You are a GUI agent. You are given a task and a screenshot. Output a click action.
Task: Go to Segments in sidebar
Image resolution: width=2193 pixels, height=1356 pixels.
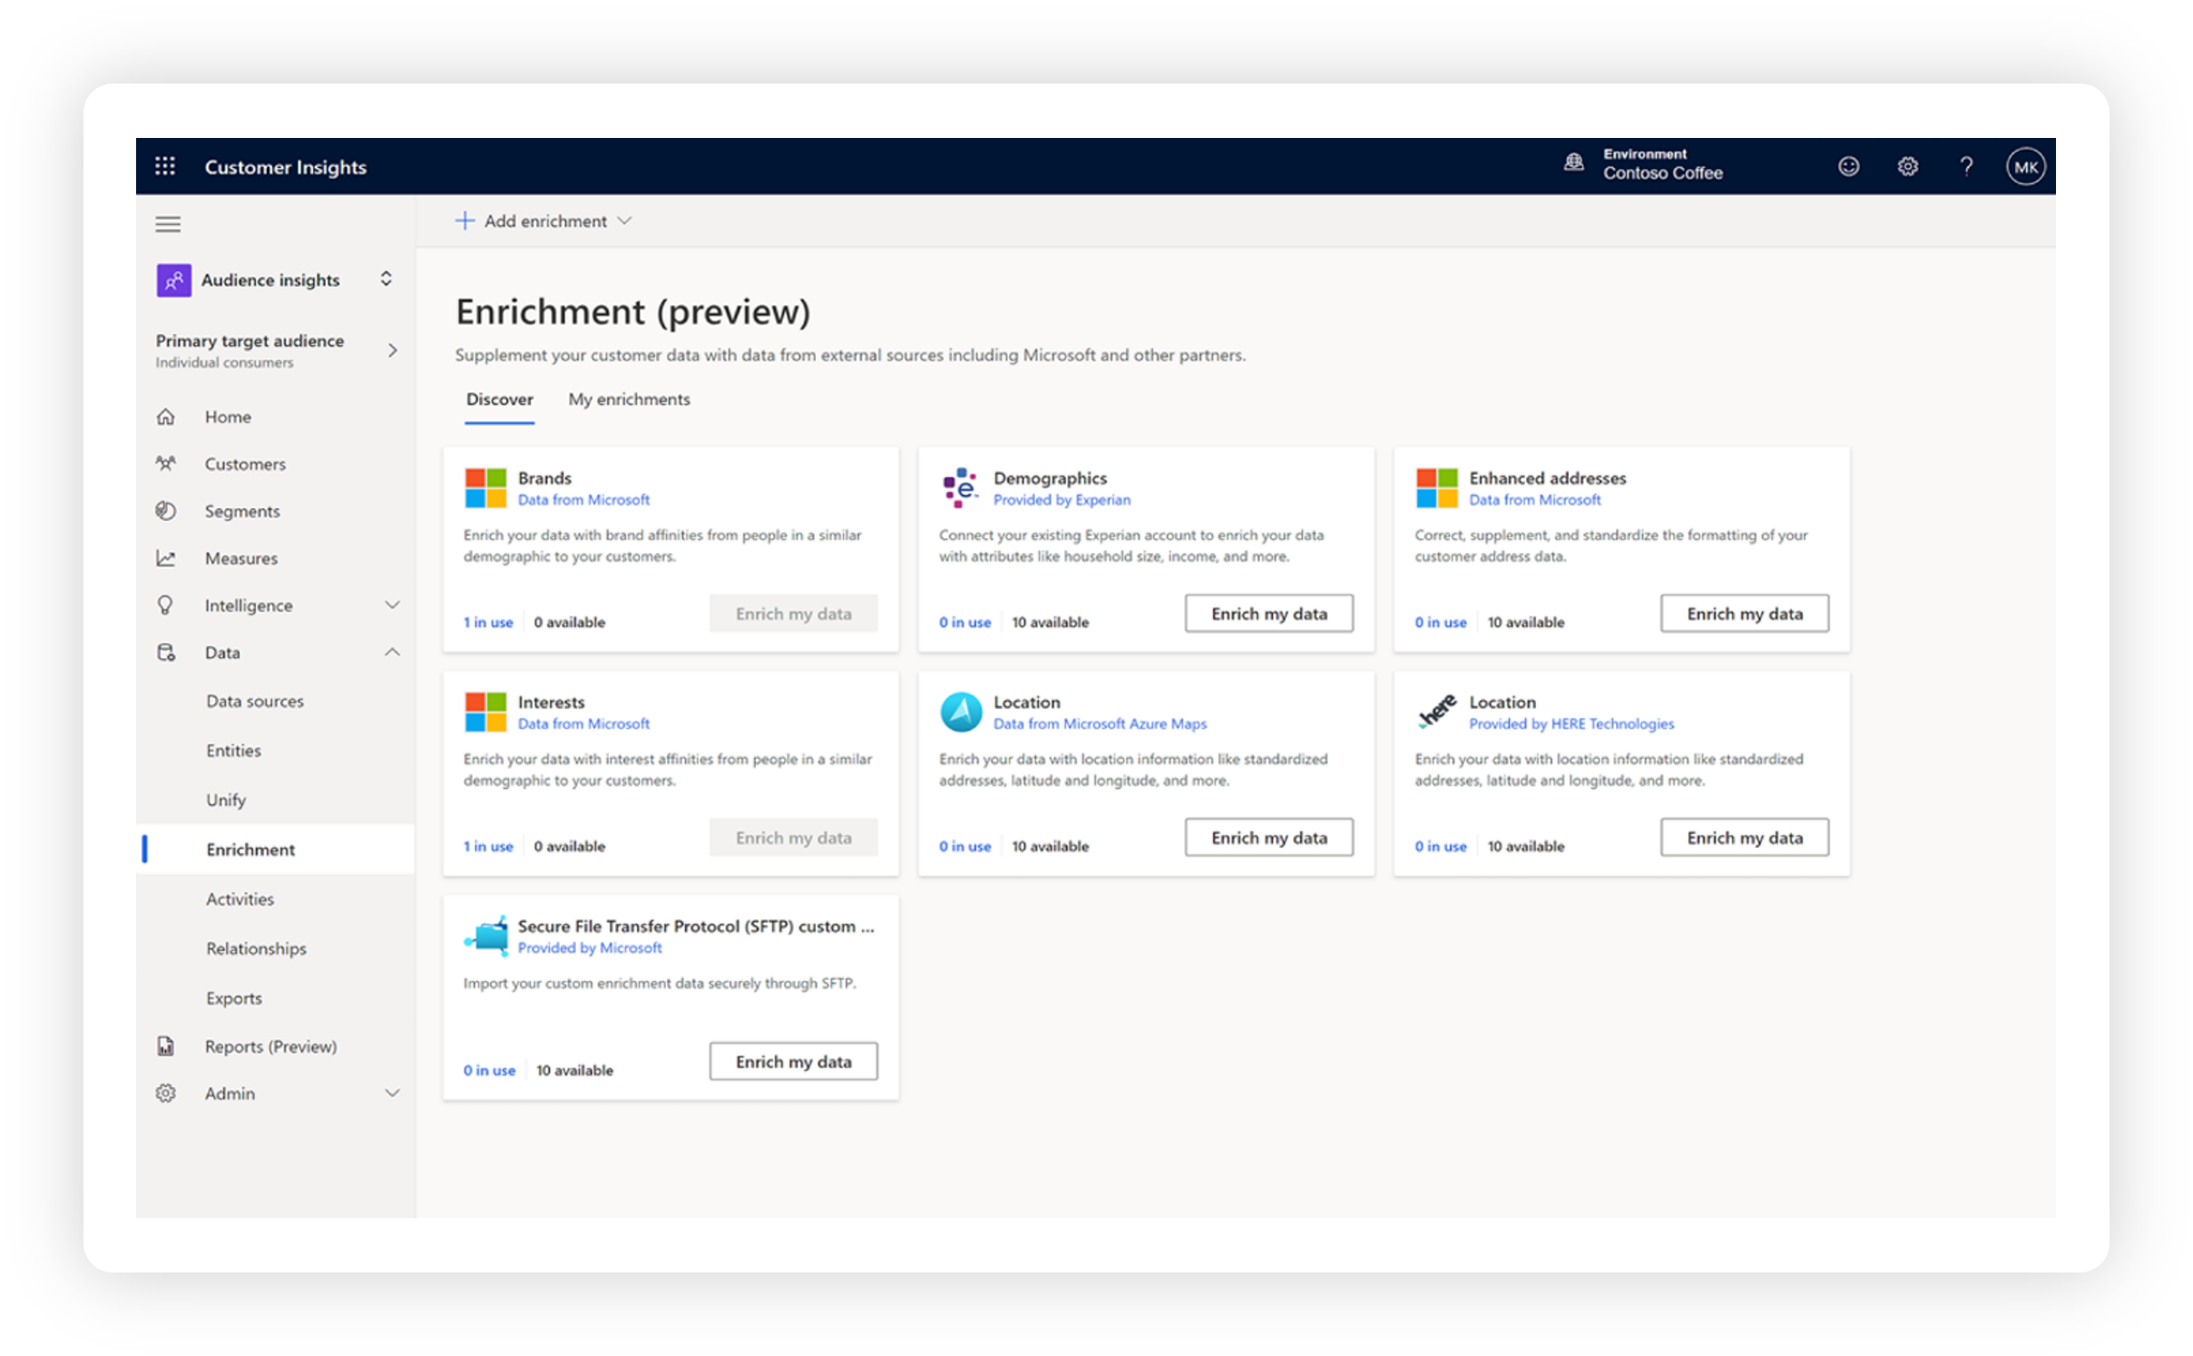tap(241, 511)
